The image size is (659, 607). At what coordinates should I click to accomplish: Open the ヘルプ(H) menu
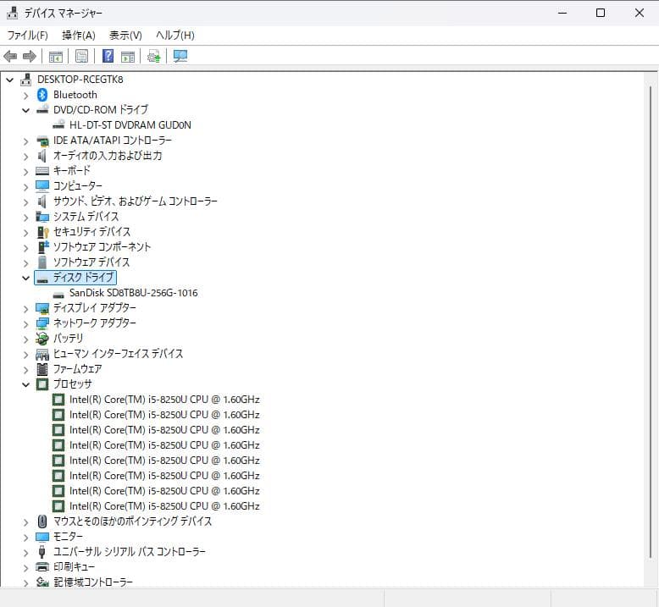coord(174,36)
